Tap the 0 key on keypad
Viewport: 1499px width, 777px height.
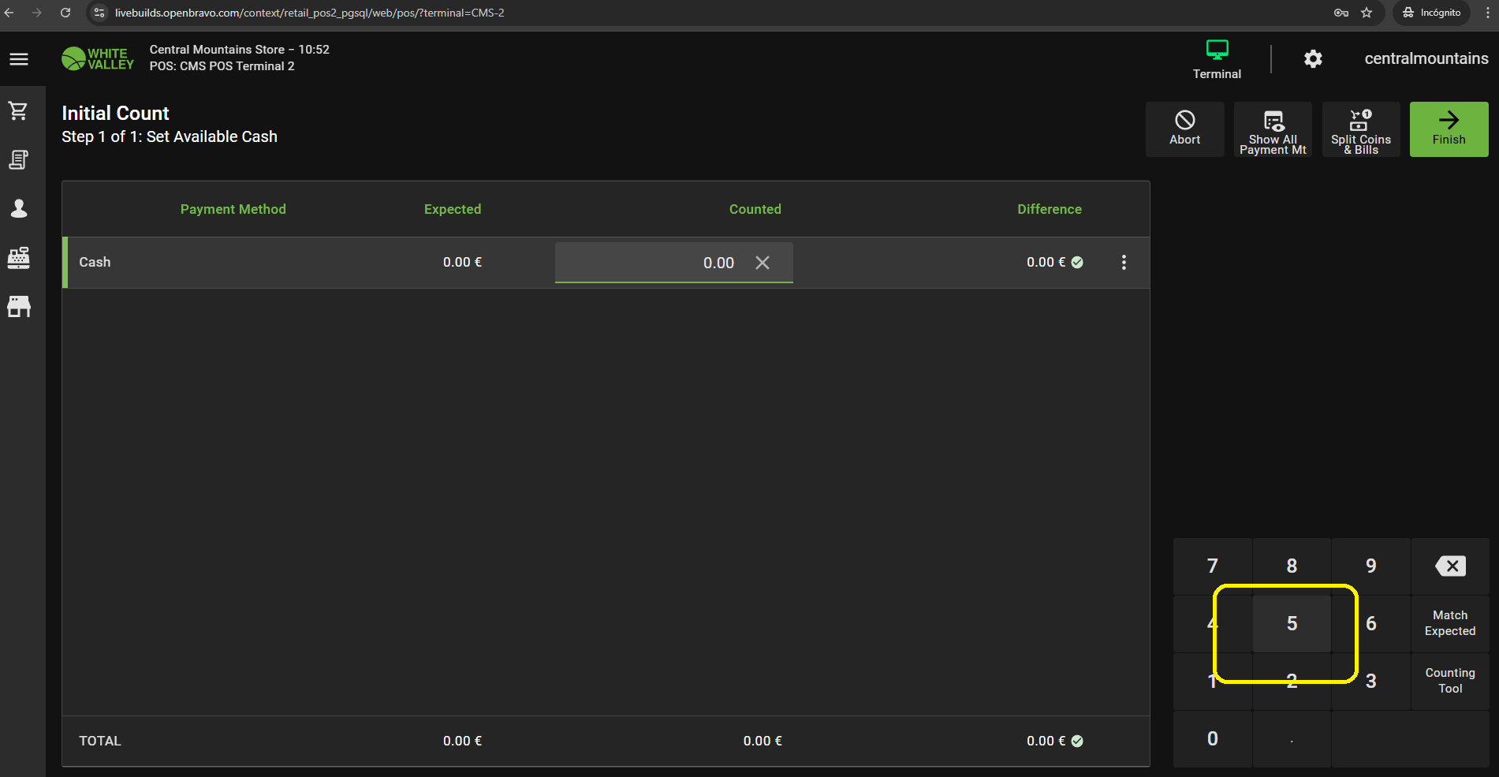click(1213, 739)
